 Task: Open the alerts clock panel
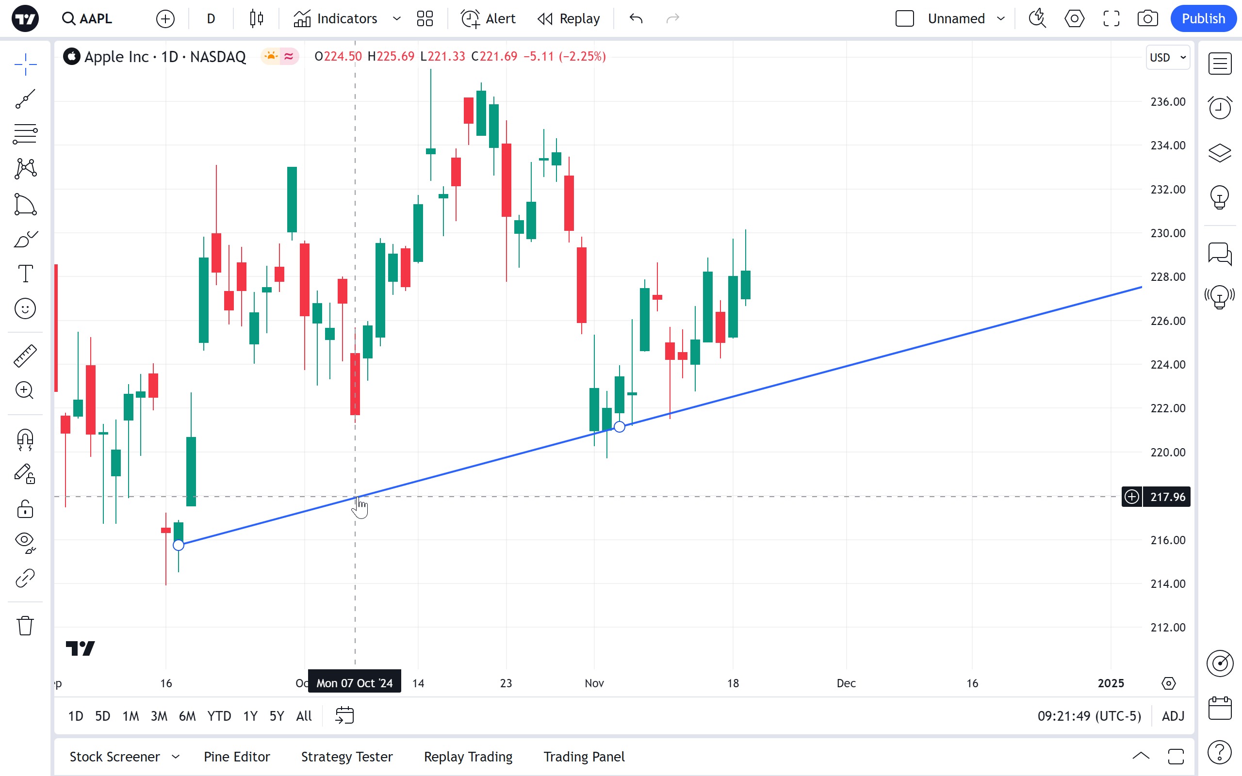click(1219, 108)
